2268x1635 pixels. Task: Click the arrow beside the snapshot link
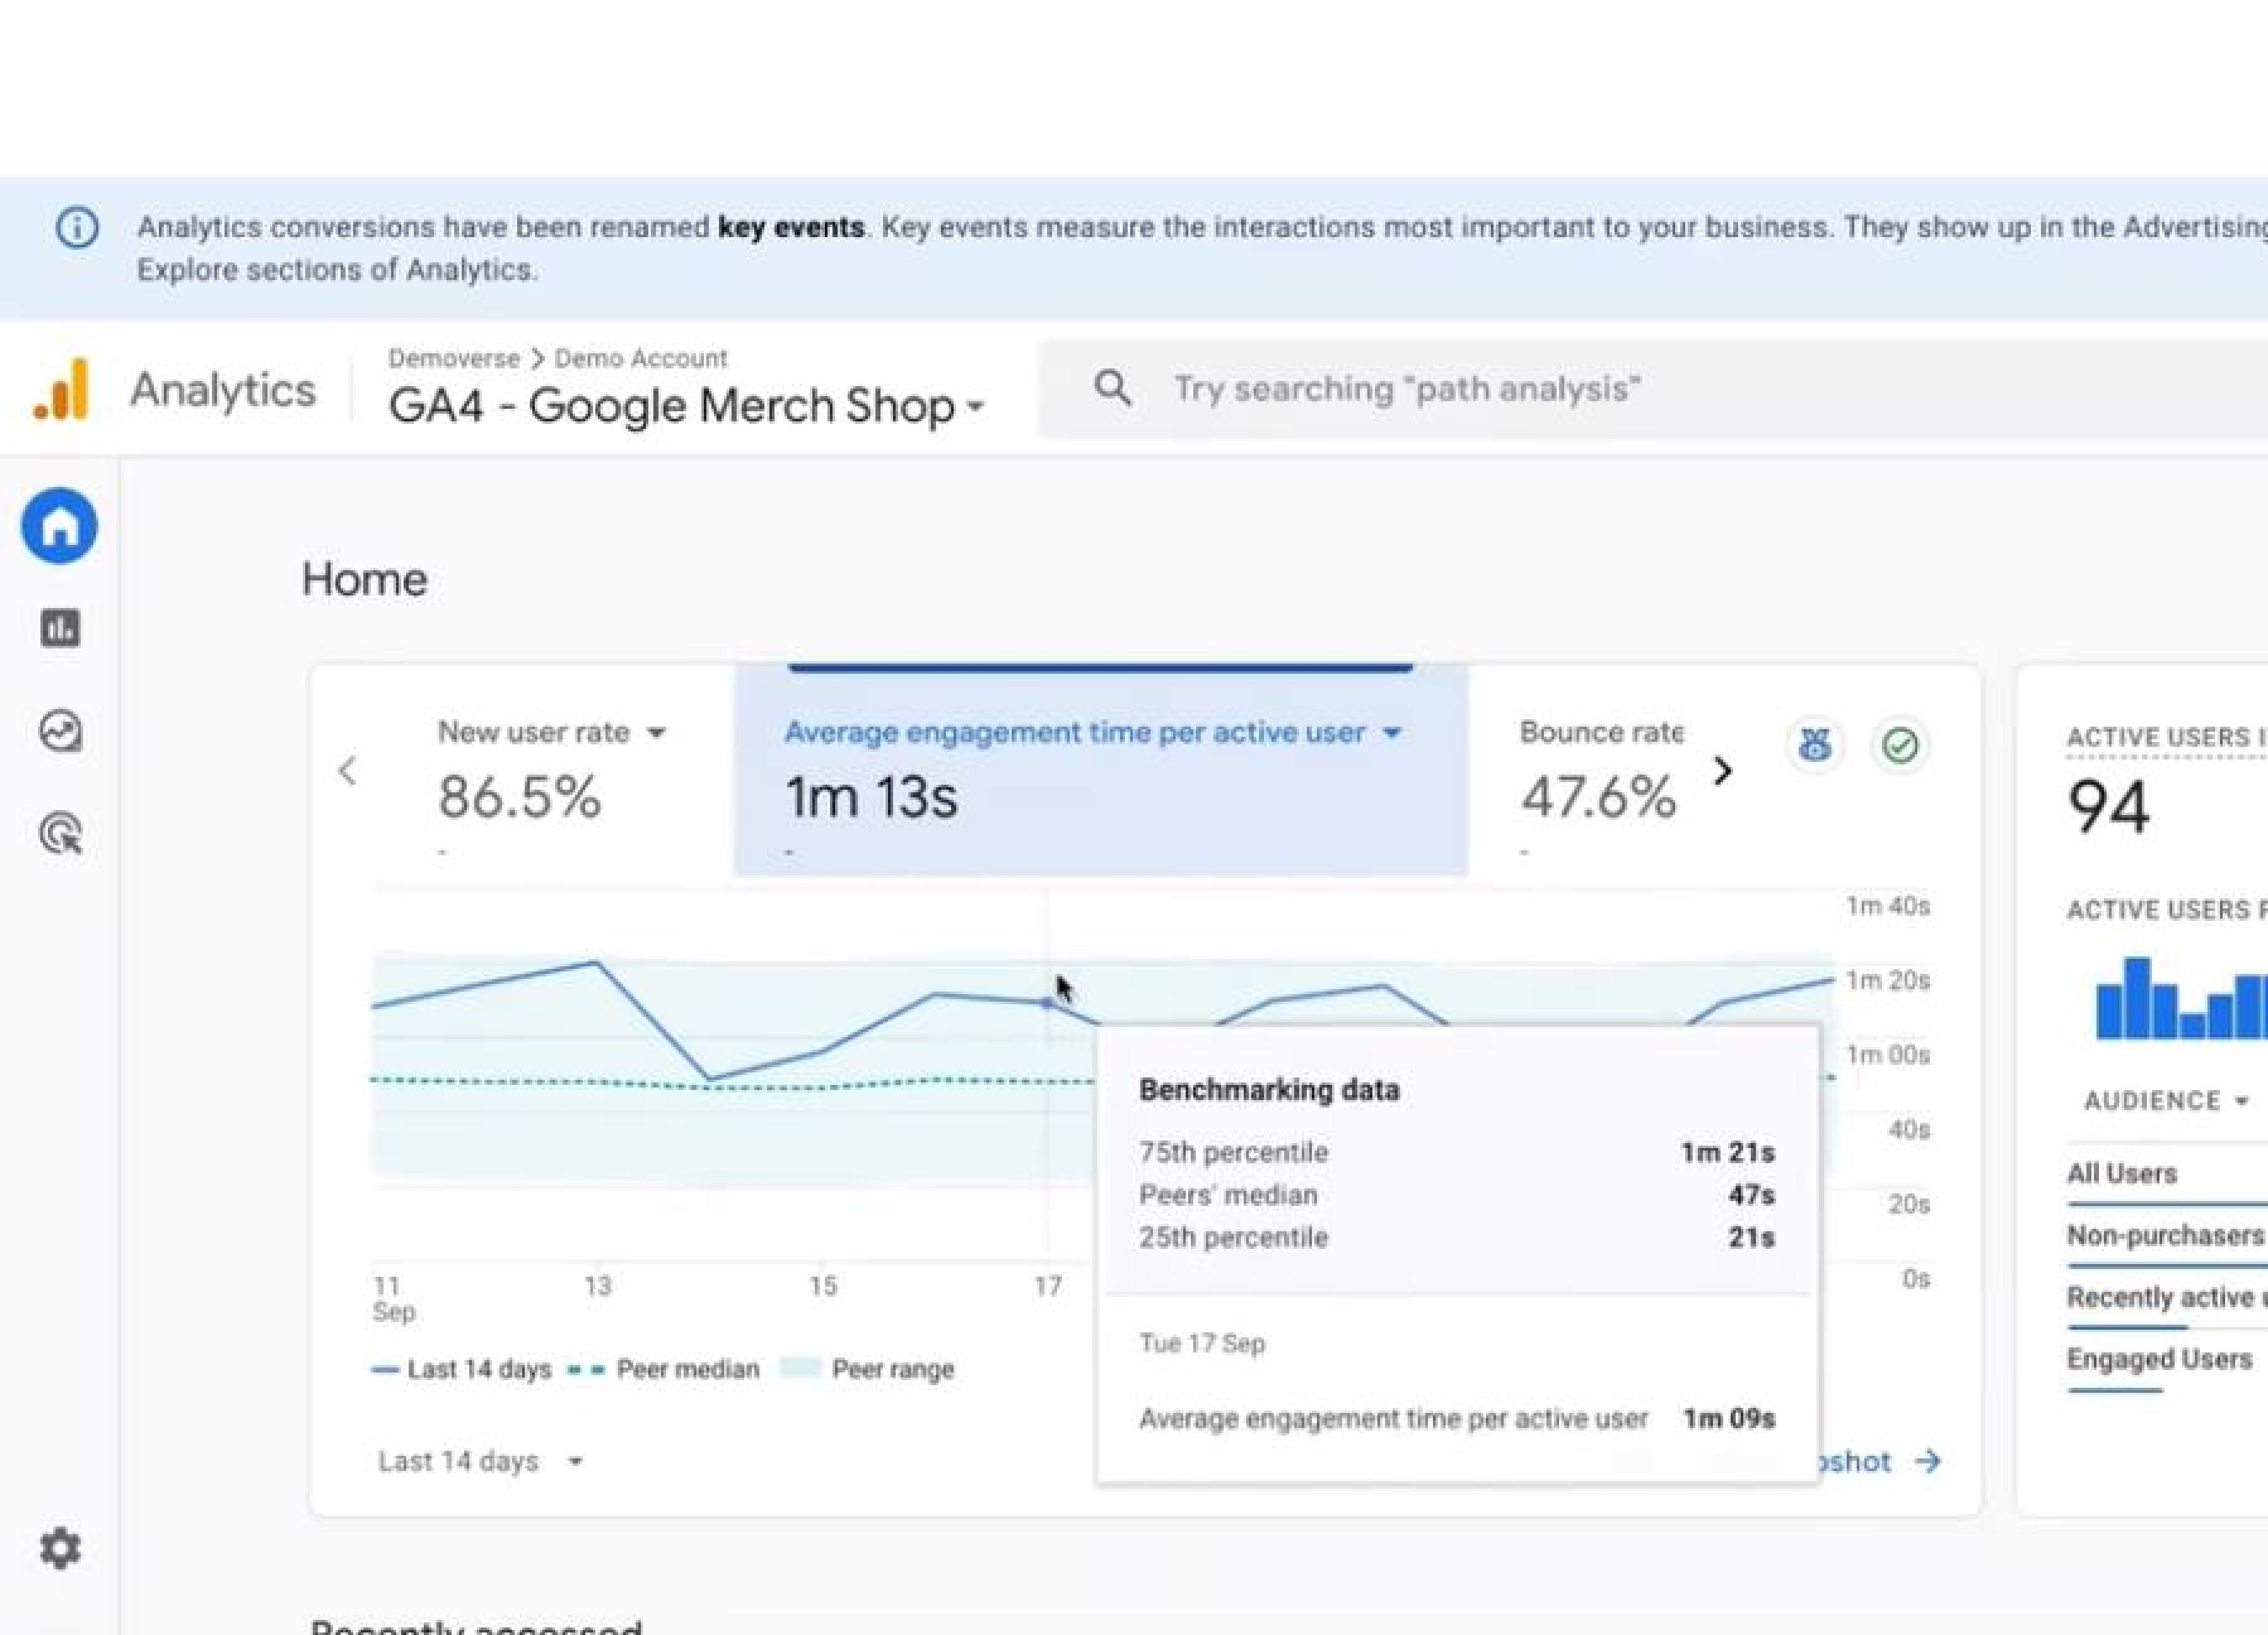[1928, 1461]
